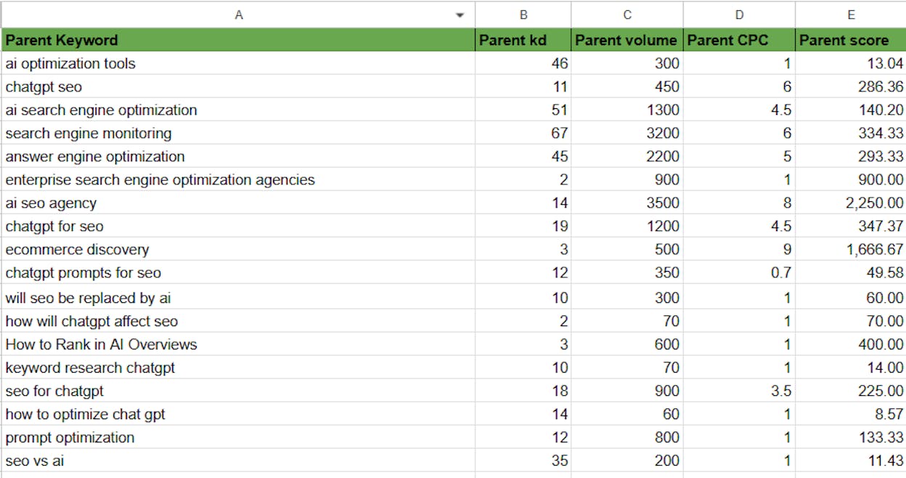Select column B header
Image resolution: width=906 pixels, height=478 pixels.
tap(523, 15)
